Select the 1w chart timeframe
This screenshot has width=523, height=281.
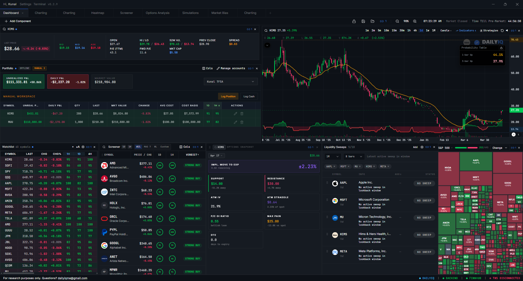[x=428, y=31]
